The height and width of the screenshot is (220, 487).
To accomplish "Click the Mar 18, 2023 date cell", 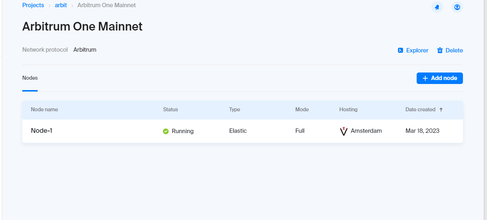I will (x=422, y=131).
